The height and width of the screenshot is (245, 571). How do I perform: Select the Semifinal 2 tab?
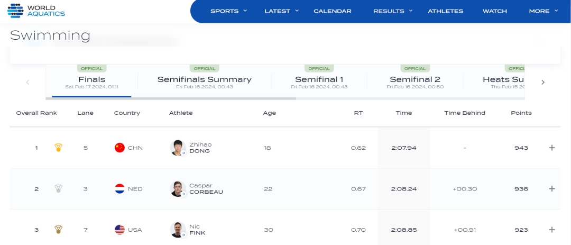[x=415, y=80]
